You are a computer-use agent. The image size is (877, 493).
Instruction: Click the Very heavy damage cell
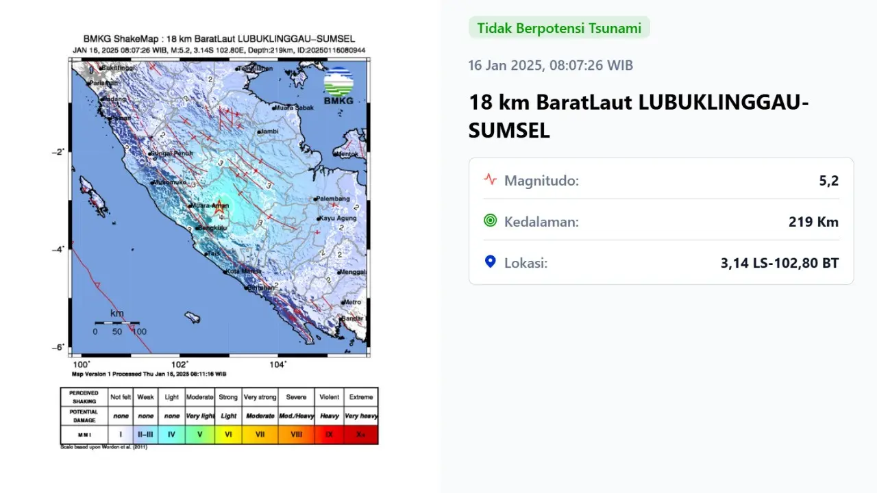(360, 416)
